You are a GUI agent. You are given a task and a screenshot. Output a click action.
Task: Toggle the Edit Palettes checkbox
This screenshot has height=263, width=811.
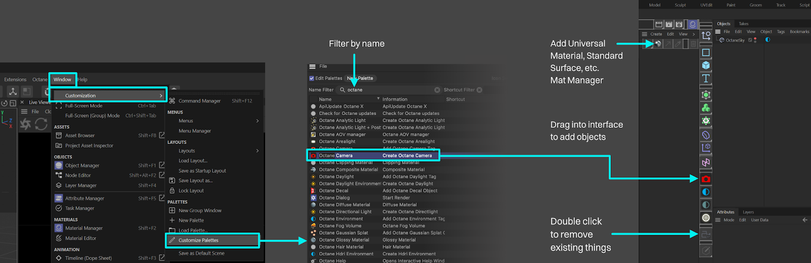click(x=312, y=78)
